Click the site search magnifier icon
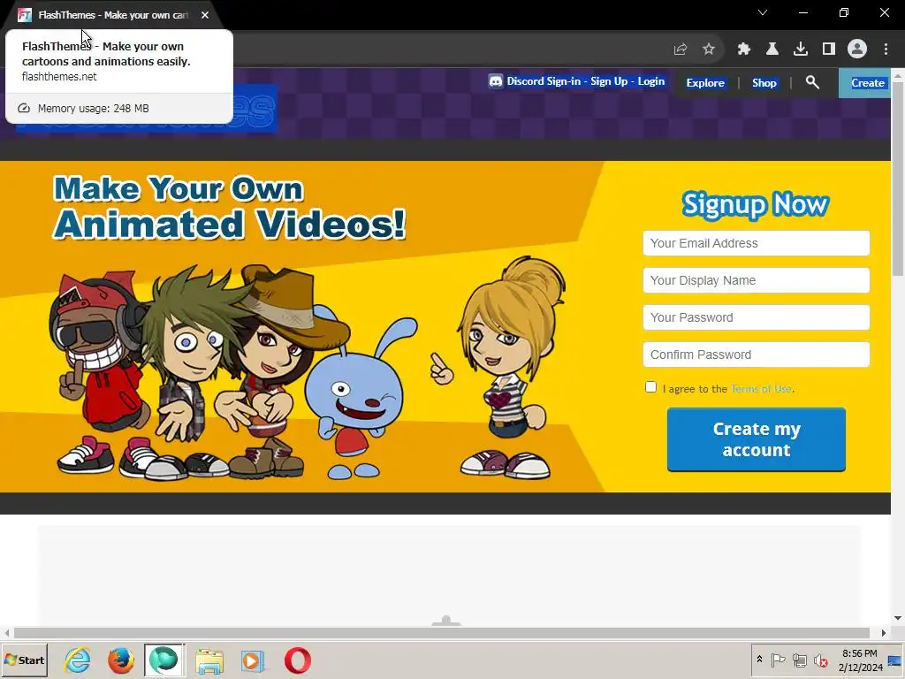 [812, 82]
